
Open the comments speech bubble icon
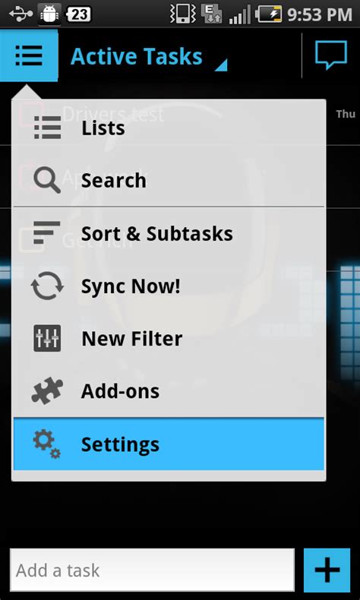[331, 55]
